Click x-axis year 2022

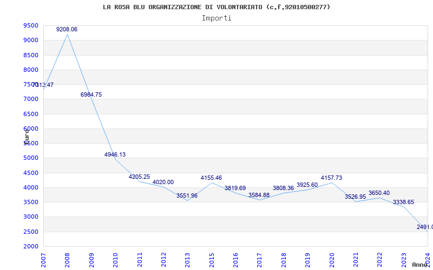(380, 260)
